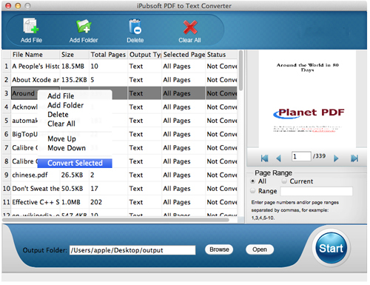Go to first page of preview
370x285 pixels.
[264, 158]
